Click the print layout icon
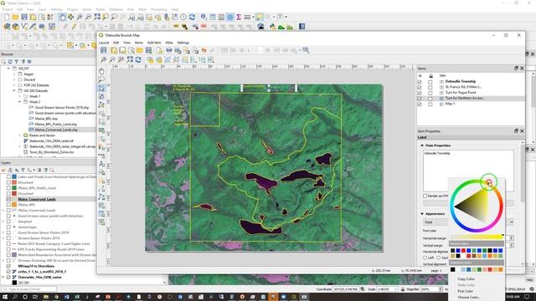This screenshot has height=301, width=536. pos(169,50)
